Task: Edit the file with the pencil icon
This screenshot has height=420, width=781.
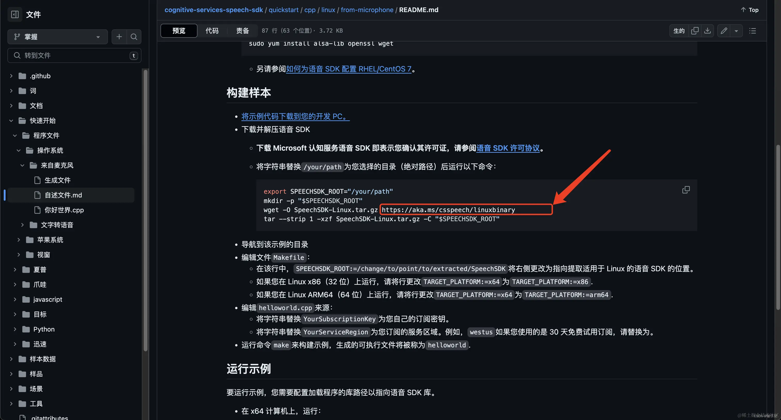Action: coord(724,30)
